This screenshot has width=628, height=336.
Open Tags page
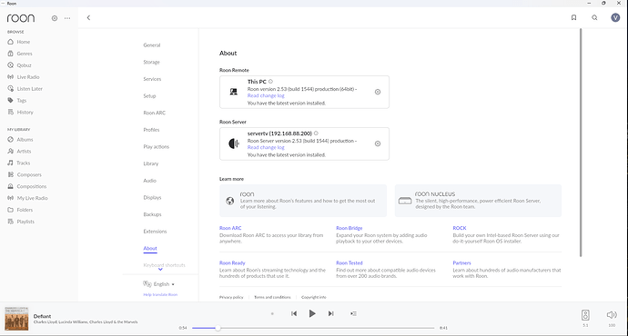tap(17, 100)
